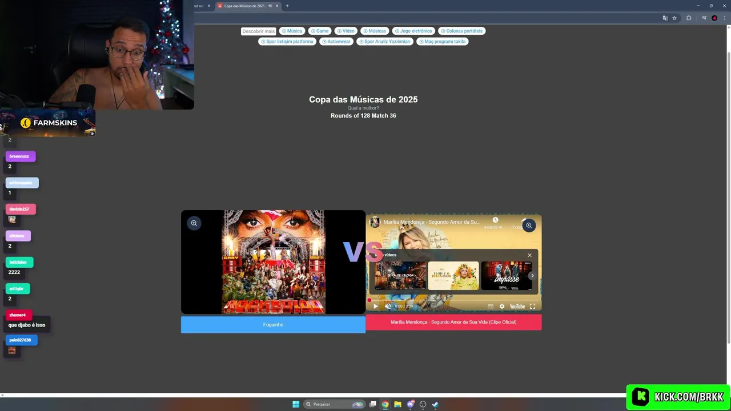Open the Impasse suggested video thumbnail
Screen dimensions: 731x411
pos(506,276)
